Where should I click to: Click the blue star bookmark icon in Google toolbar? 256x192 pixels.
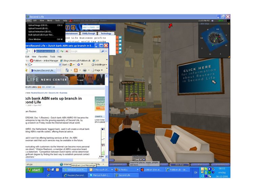point(79,65)
